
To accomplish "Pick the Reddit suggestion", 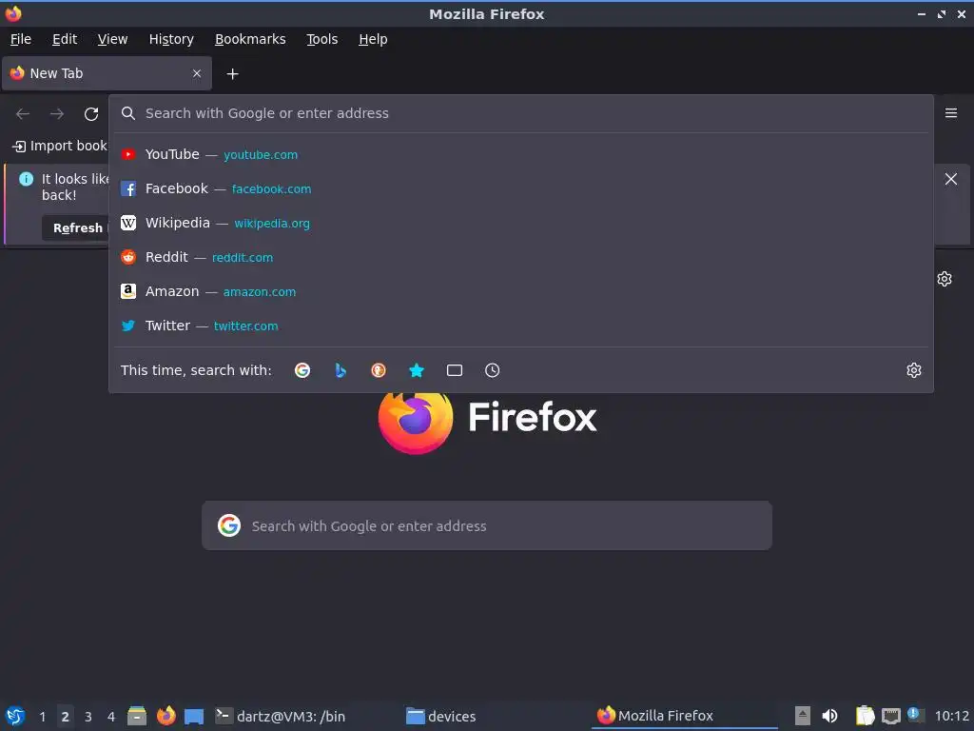I will click(520, 257).
